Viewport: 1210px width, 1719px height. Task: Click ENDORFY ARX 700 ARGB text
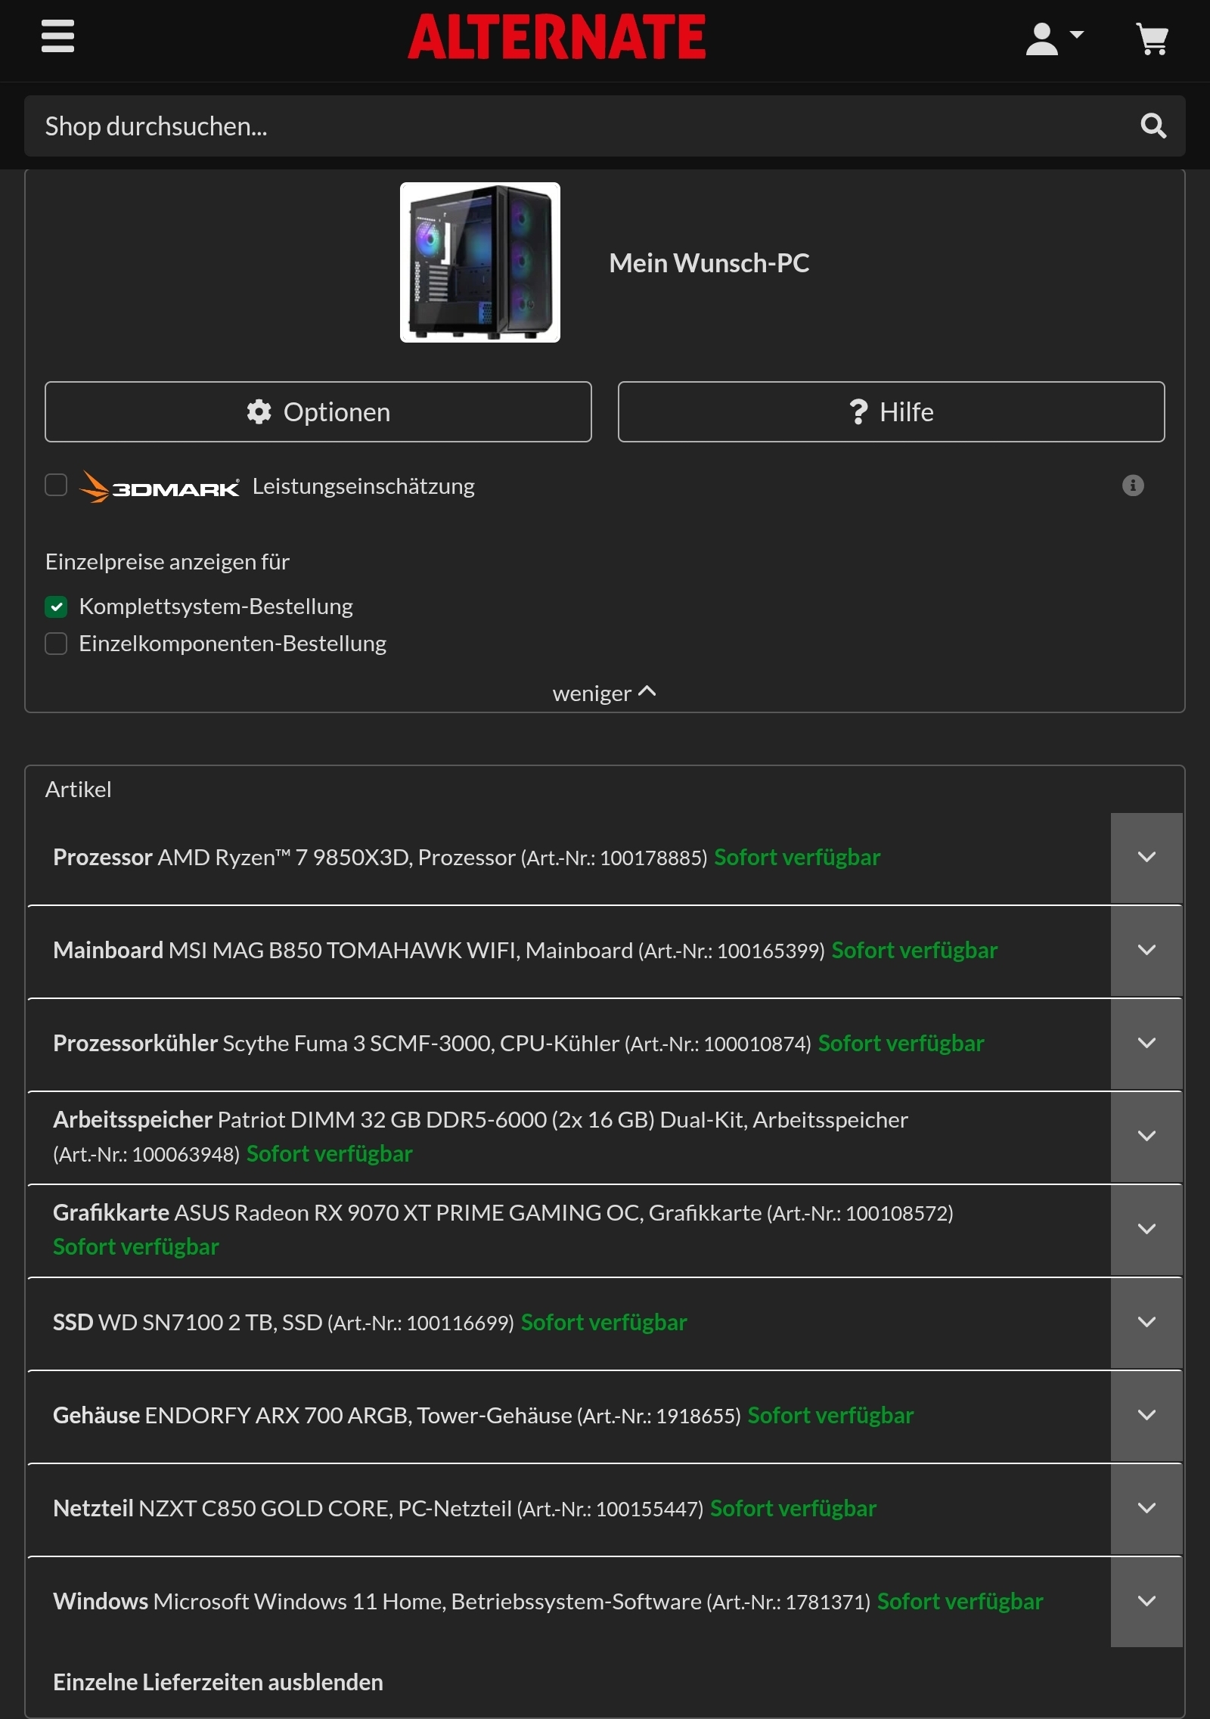click(277, 1415)
